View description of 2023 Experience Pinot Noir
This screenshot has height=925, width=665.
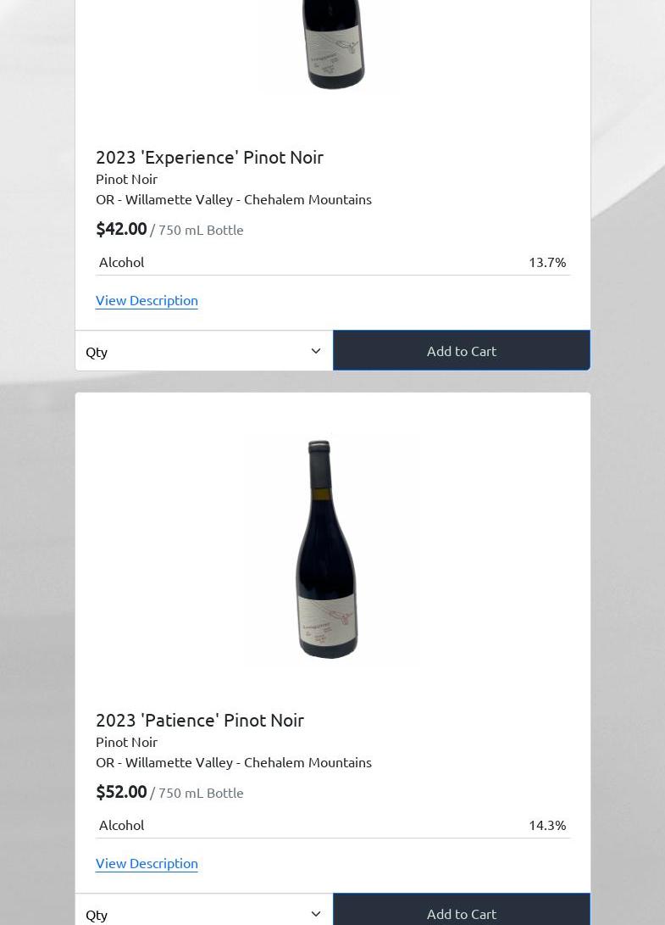coord(147,301)
